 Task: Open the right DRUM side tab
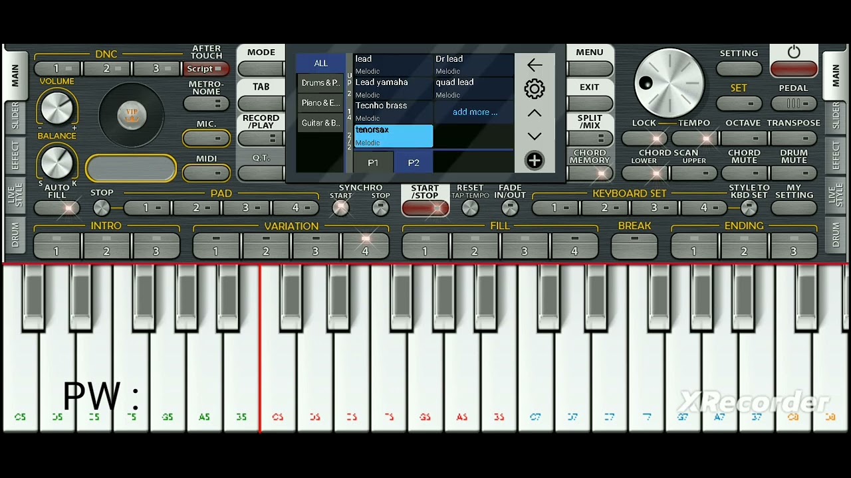coord(836,234)
